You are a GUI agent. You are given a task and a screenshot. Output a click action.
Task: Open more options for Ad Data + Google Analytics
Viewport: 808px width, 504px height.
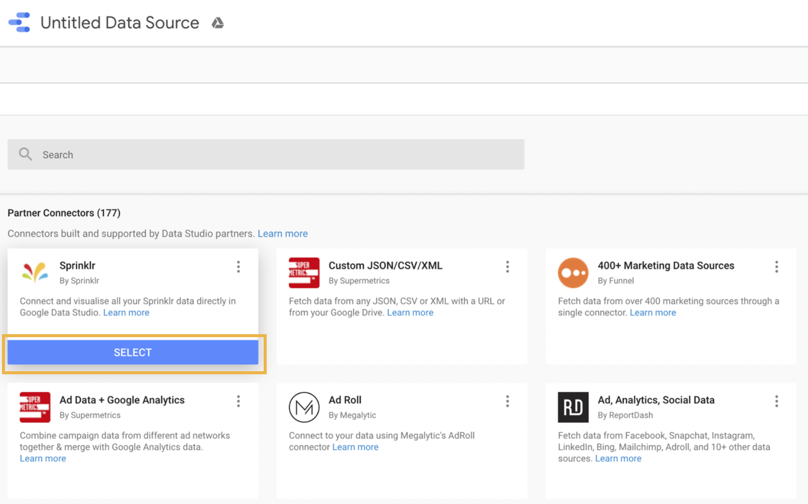(x=239, y=401)
